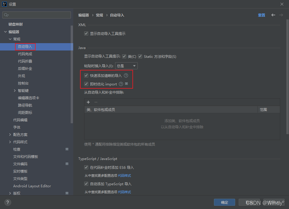Toggle XML 显示自动导入工具提示 checkbox

pos(86,33)
